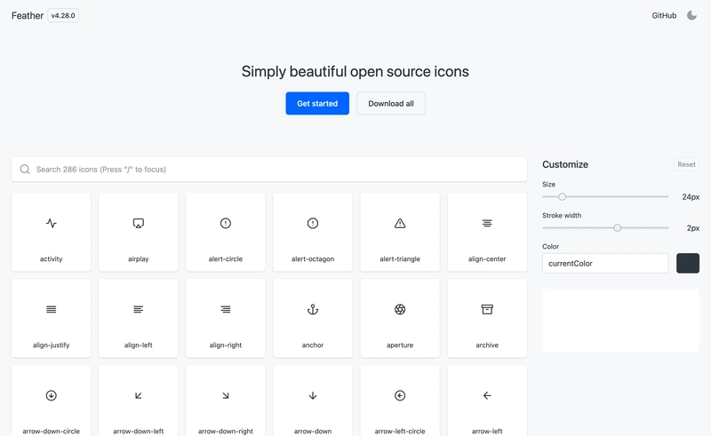Click the Download all button
711x436 pixels.
tap(391, 103)
